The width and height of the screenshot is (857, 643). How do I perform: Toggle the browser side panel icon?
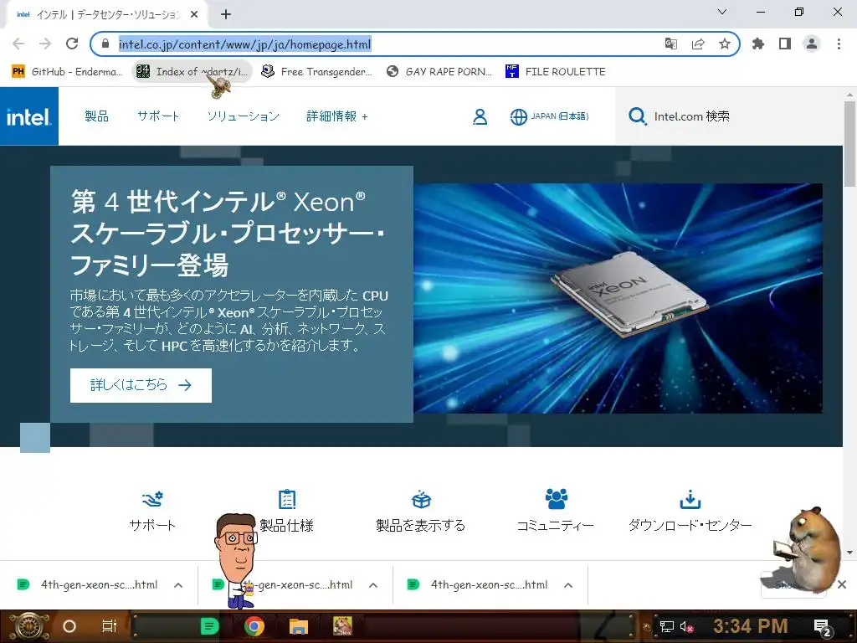click(785, 44)
